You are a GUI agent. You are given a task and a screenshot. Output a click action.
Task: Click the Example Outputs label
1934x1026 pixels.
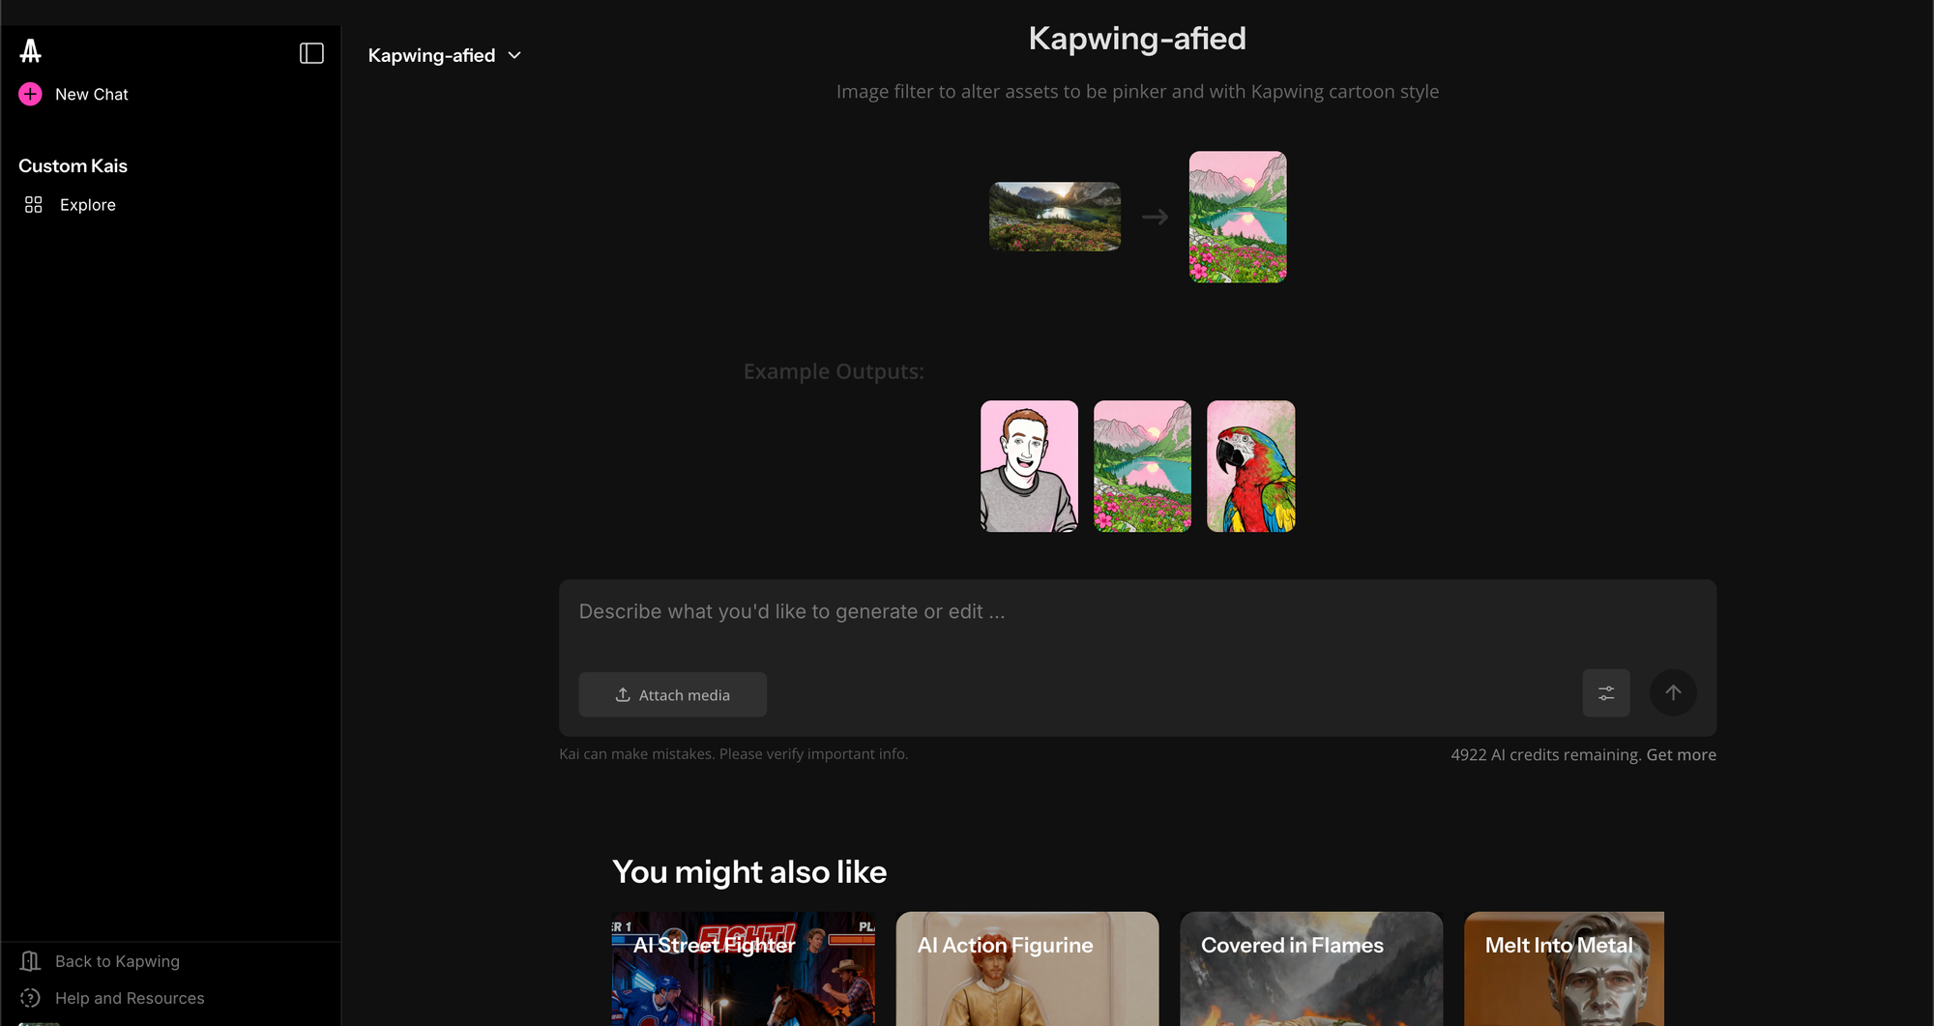[834, 372]
